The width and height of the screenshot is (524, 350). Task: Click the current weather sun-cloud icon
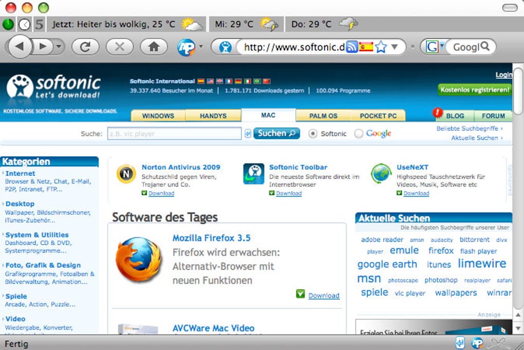(192, 24)
